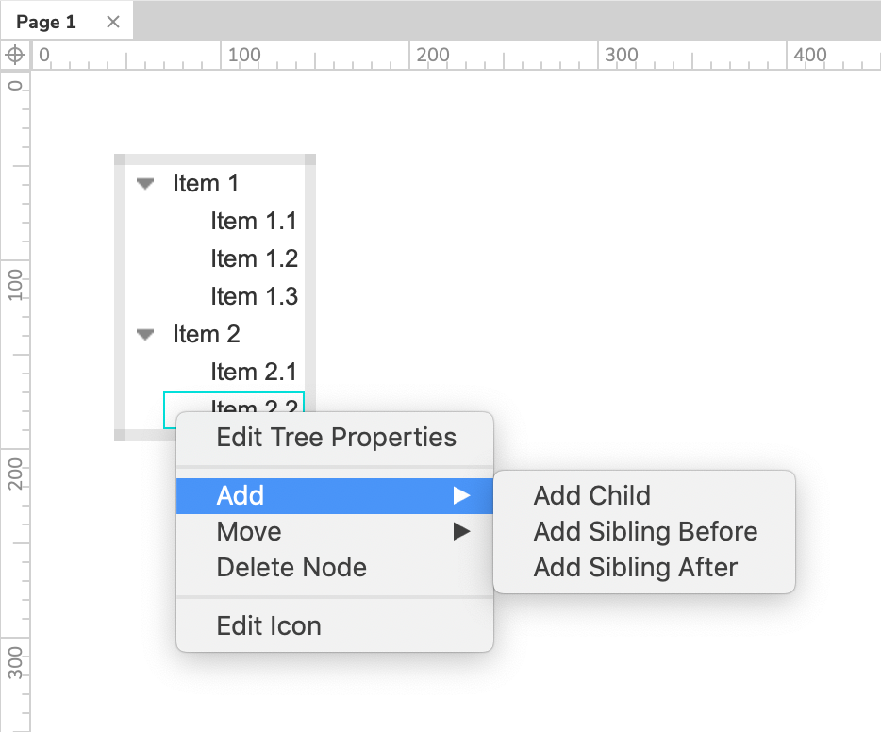881x732 pixels.
Task: Choose Add Child from the submenu
Action: tap(591, 496)
